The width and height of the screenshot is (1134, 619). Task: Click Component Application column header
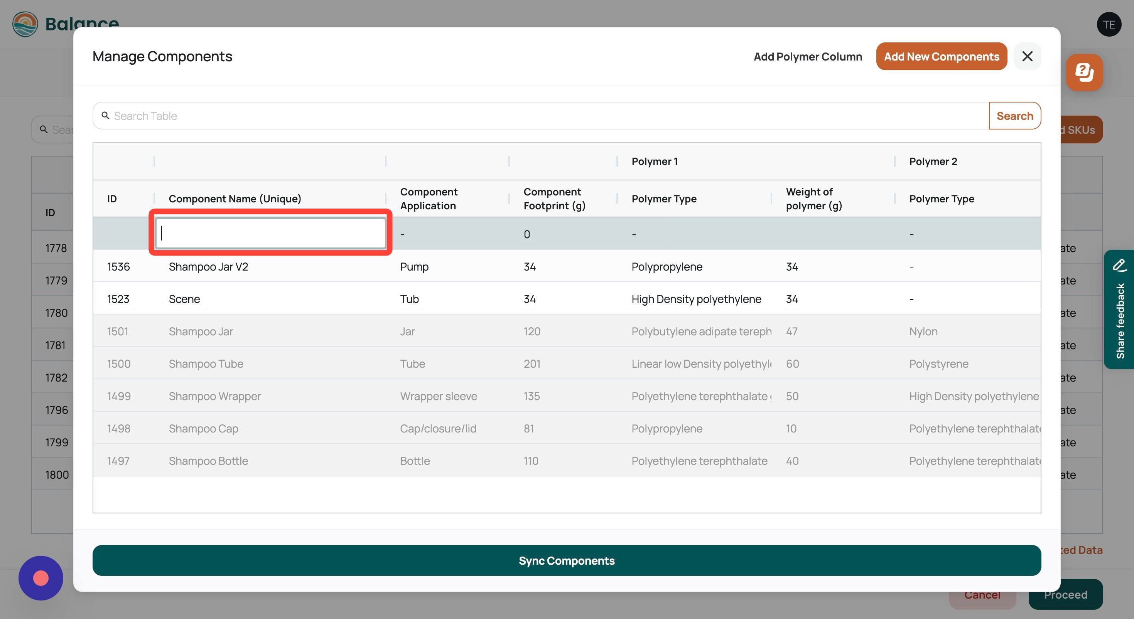[x=429, y=199]
